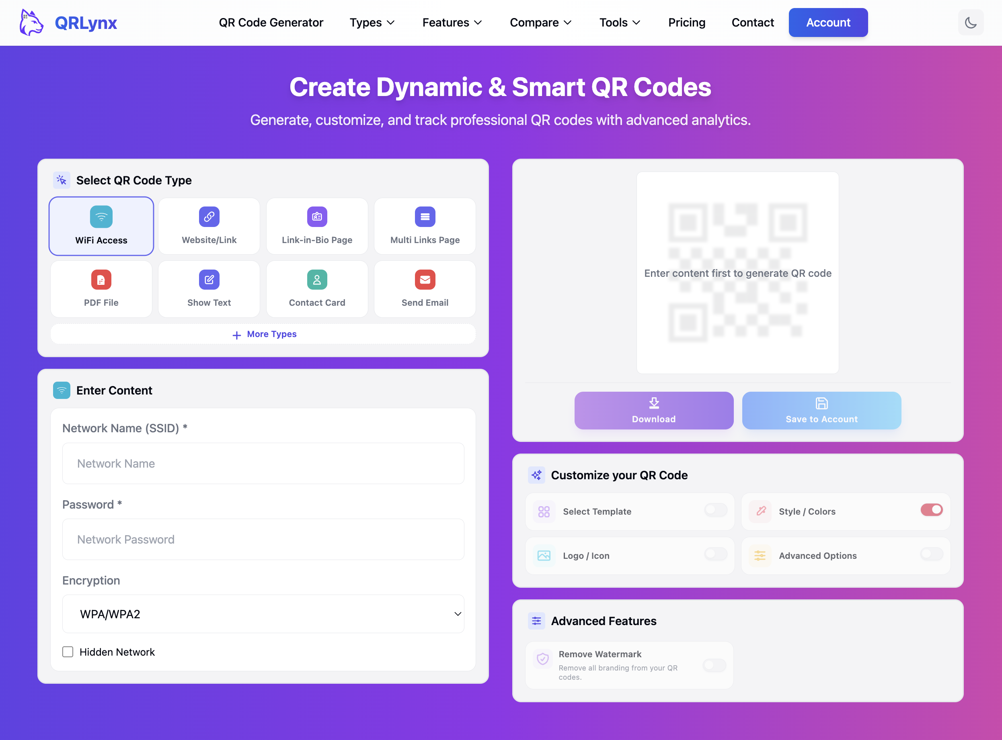Select the Contact Card icon
Screen dimensions: 1002x740
(317, 280)
